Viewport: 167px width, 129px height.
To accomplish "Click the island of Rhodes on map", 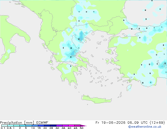I will point(129,88).
